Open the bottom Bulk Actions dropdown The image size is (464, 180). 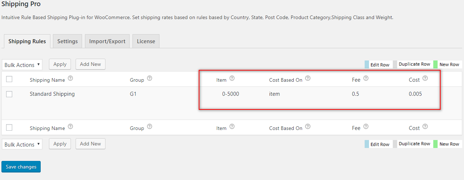coord(22,144)
